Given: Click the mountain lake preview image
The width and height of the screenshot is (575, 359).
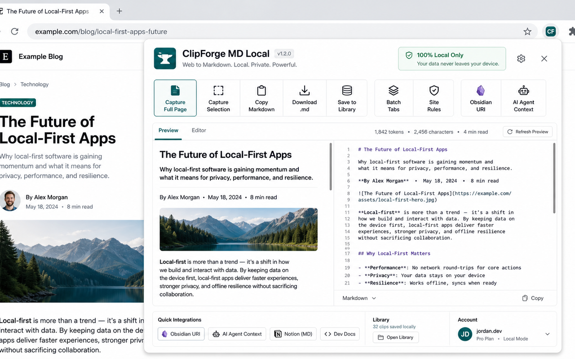Looking at the screenshot, I should click(x=239, y=229).
